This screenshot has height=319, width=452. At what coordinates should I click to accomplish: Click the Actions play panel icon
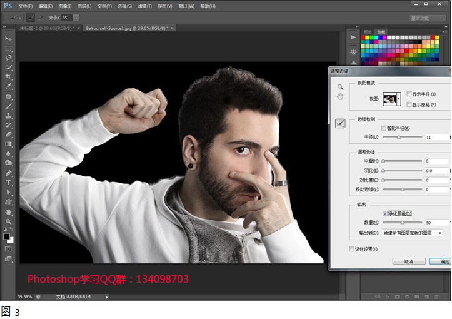click(353, 37)
